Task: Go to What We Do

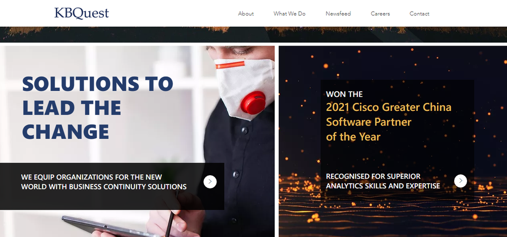Action: click(289, 14)
